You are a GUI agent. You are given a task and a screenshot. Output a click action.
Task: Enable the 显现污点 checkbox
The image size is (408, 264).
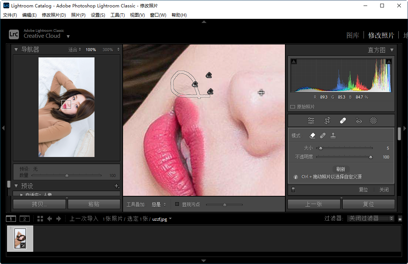point(177,204)
